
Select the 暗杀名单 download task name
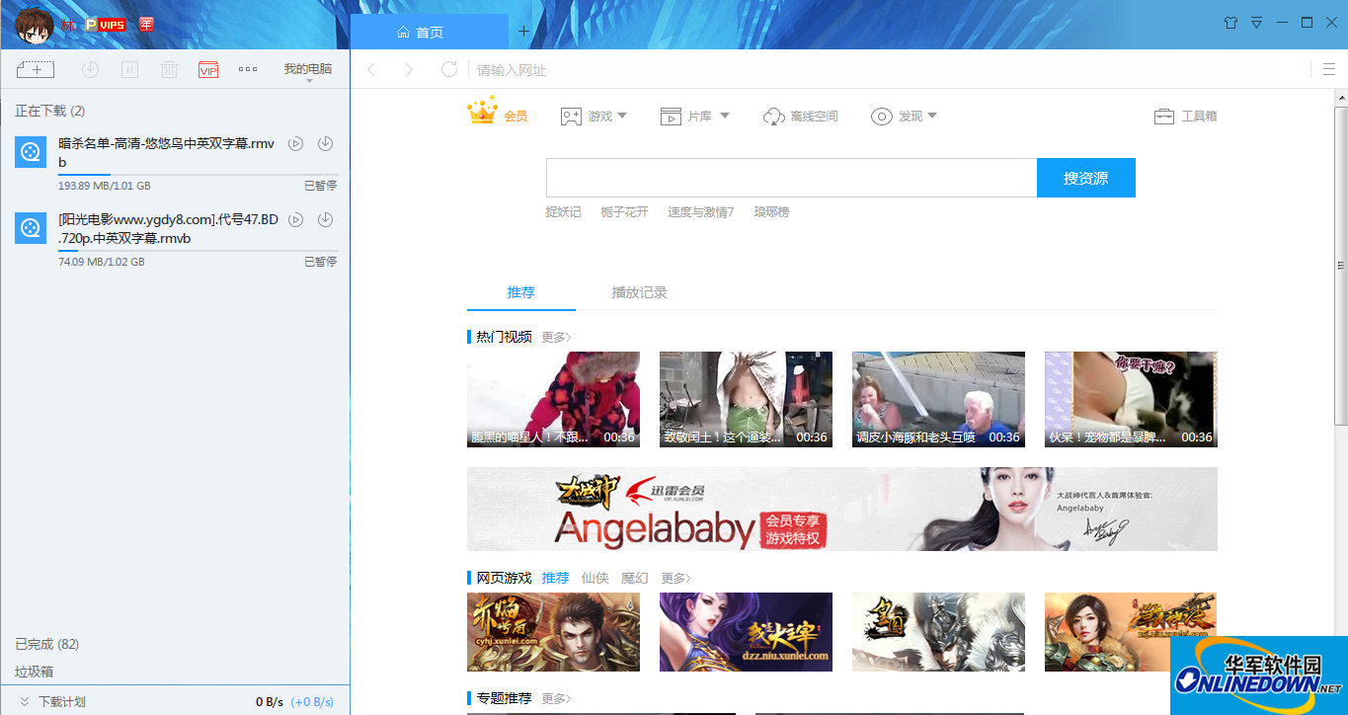166,153
